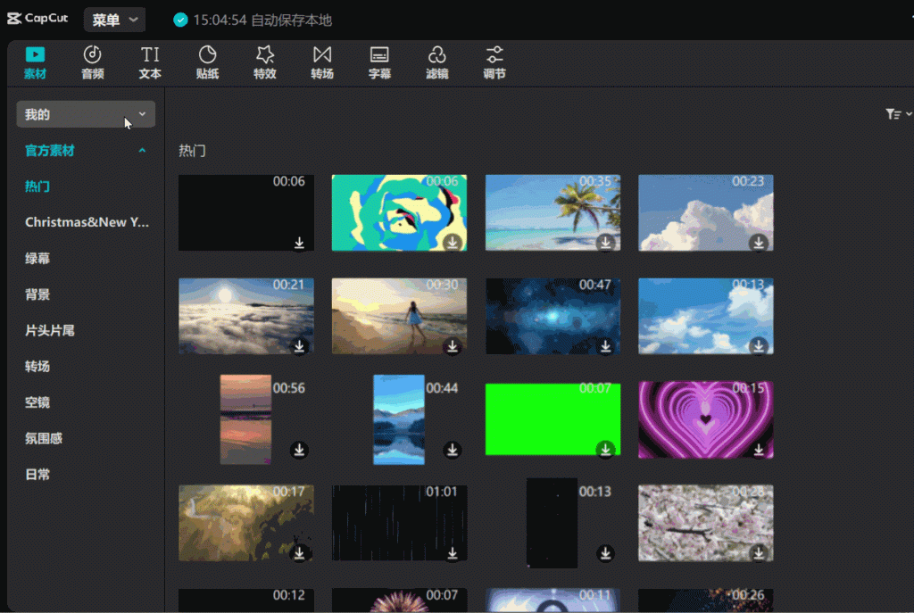
Task: Select the 背景 background category
Action: [37, 294]
